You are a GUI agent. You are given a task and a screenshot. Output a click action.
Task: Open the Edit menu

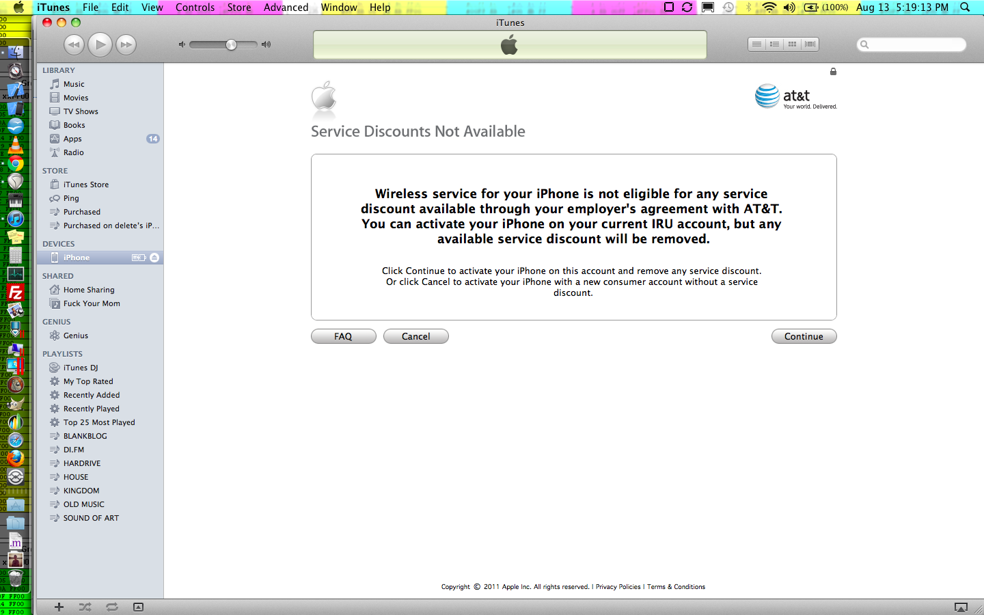(x=120, y=8)
